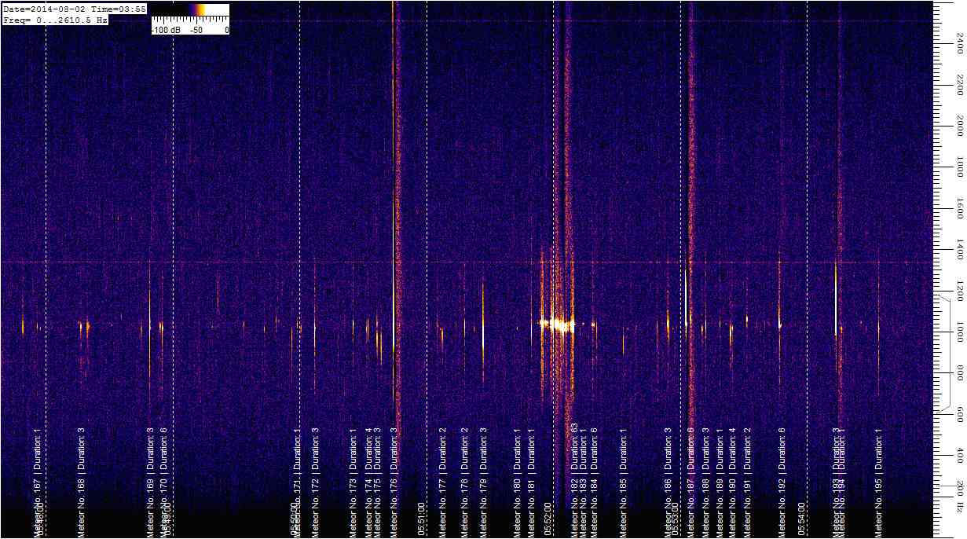967x539 pixels.
Task: Select the Meteor No. 174 label
Action: click(x=368, y=482)
